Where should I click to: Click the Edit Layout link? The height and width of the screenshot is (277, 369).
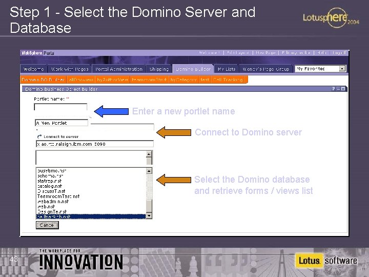tap(238, 53)
